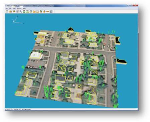Viewport: 150px width, 122px height.
Task: Click the picture image toolbar icon
Action: coord(37,11)
